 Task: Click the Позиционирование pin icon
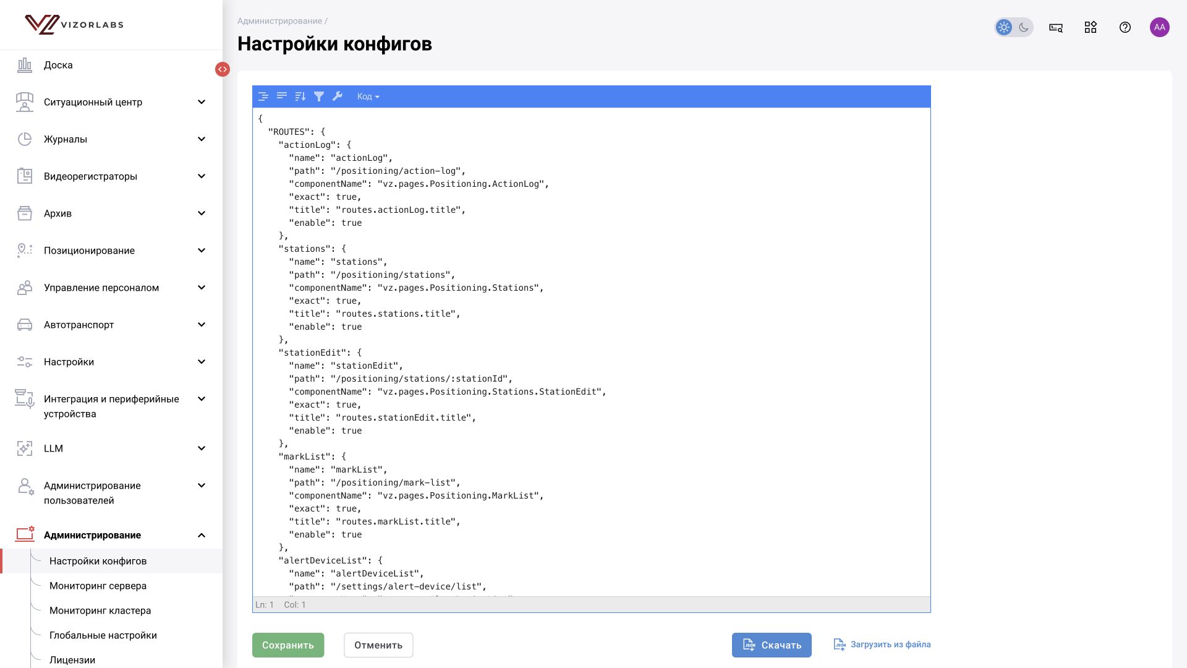coord(25,250)
